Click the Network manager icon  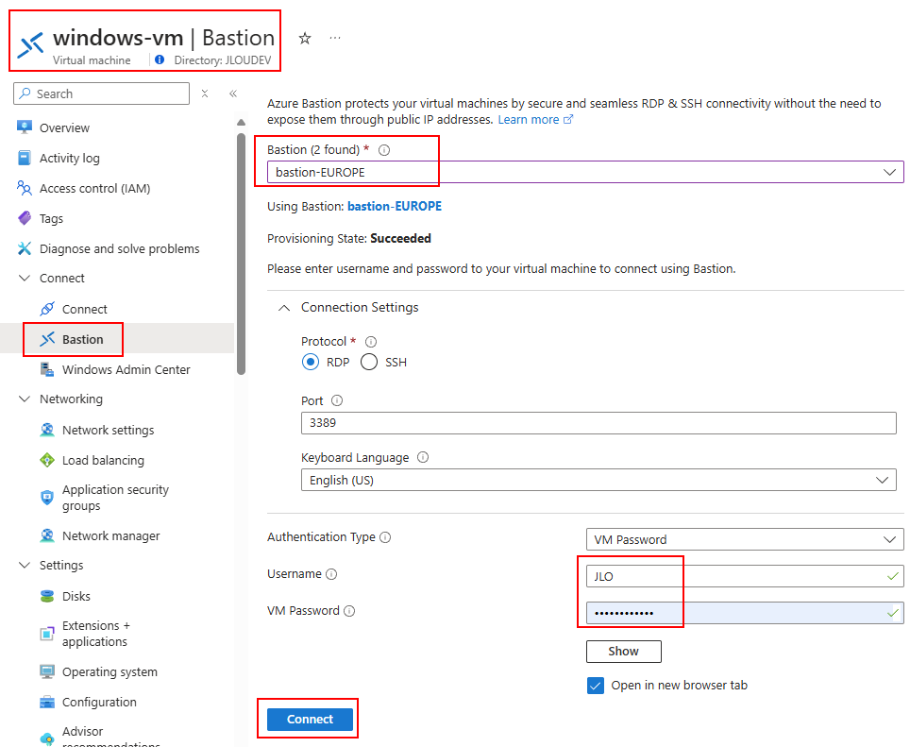[x=47, y=535]
